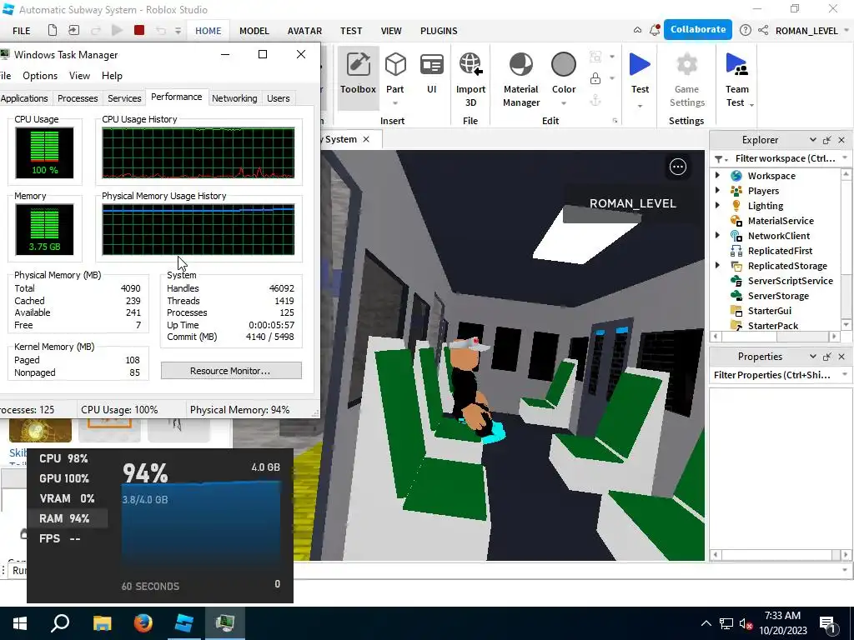Undock the Explorer panel
854x640 pixels.
(826, 140)
